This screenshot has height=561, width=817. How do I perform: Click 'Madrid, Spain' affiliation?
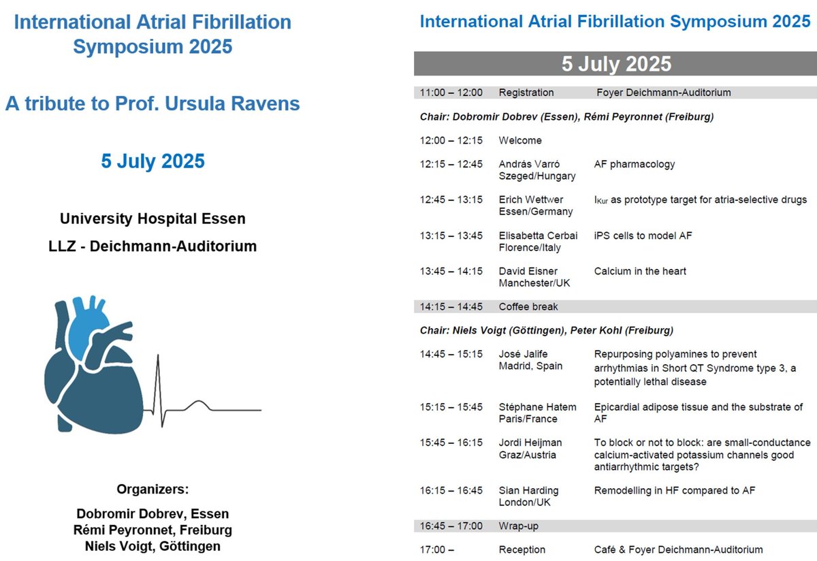click(x=530, y=366)
